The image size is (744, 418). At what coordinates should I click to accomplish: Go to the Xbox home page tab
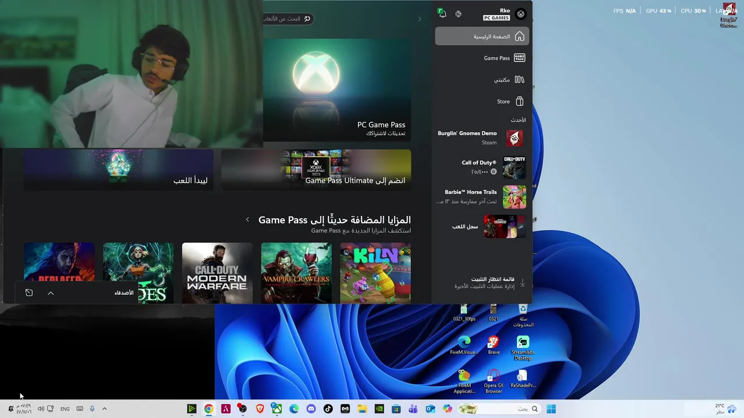point(482,36)
